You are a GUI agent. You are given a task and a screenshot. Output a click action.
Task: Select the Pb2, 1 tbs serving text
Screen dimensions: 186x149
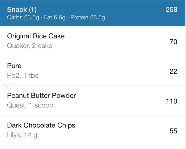click(23, 76)
